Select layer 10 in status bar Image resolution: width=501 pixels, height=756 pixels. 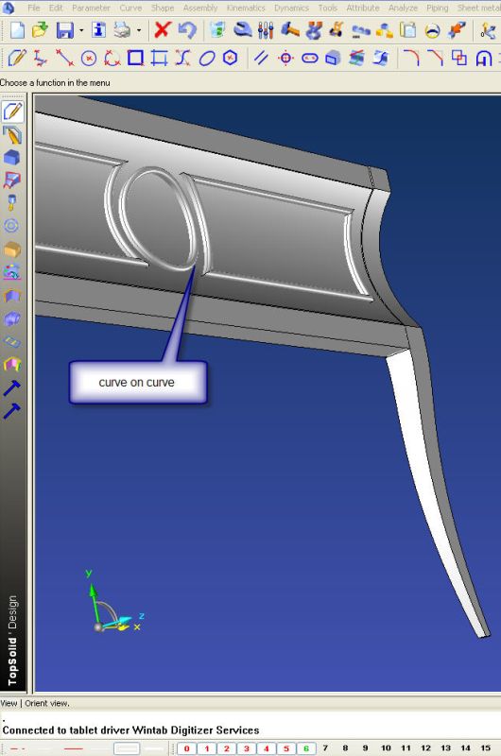[x=386, y=748]
